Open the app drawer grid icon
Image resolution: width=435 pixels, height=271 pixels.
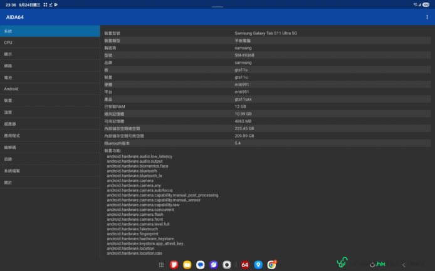point(161,265)
